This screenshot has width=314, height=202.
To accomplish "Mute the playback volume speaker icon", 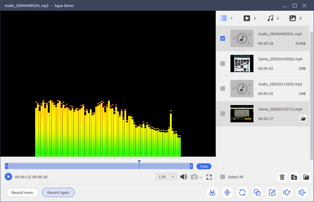I will click(x=183, y=177).
